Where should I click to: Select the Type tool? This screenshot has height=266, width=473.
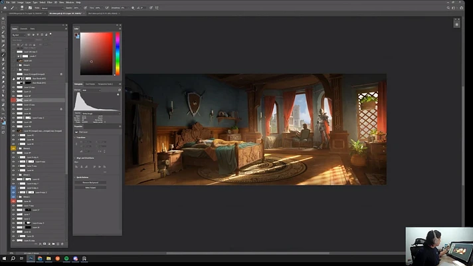(x=3, y=91)
